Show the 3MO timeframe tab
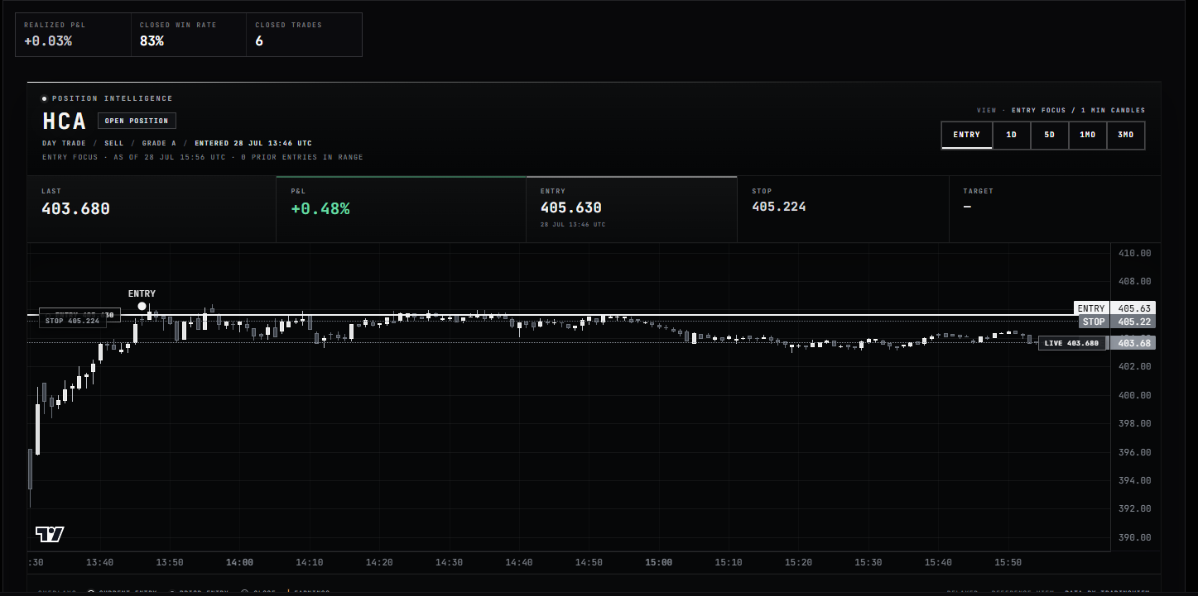The width and height of the screenshot is (1198, 596). tap(1125, 135)
